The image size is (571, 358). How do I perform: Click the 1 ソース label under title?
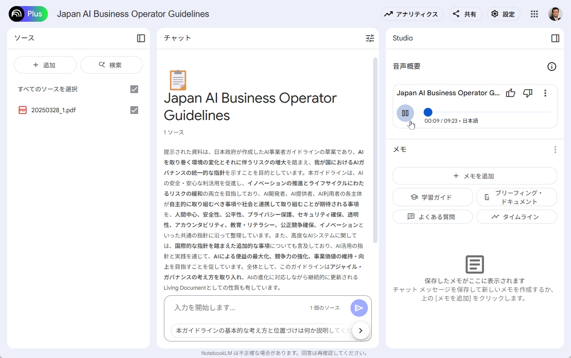(174, 132)
